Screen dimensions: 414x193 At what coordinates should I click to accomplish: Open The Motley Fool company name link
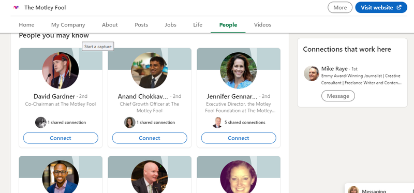[45, 8]
